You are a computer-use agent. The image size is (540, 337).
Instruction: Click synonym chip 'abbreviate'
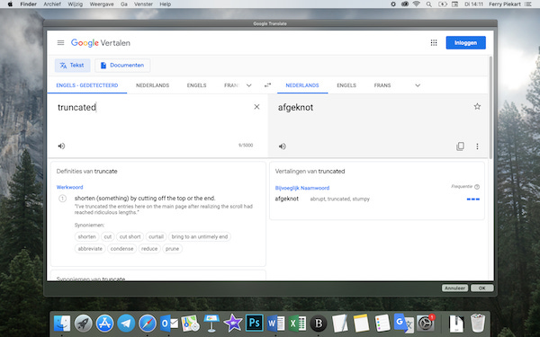90,249
